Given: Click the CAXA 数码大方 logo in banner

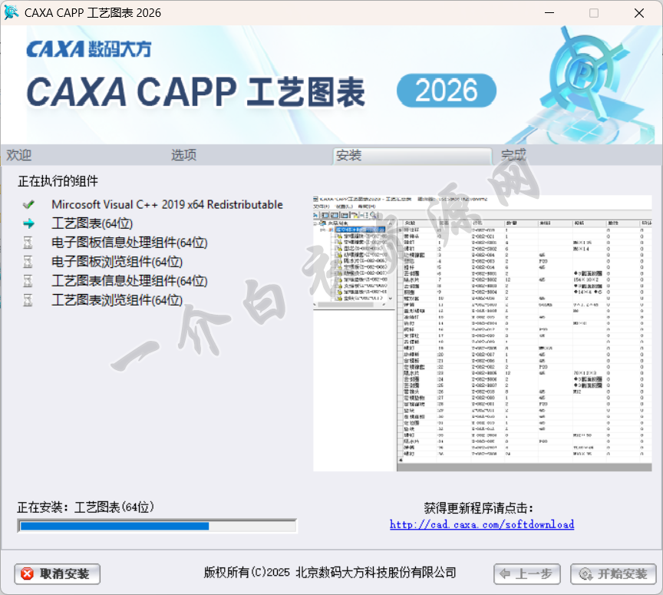Looking at the screenshot, I should pyautogui.click(x=89, y=49).
